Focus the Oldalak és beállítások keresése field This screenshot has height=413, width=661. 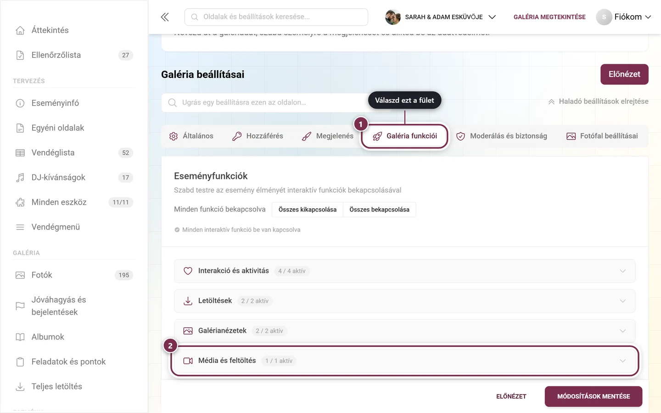click(x=276, y=17)
